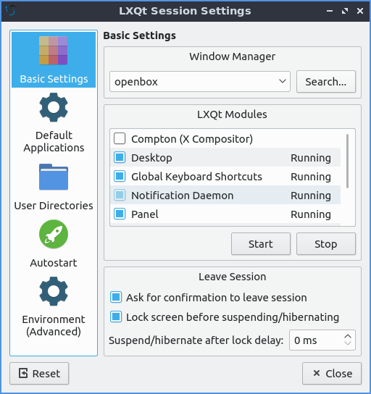
Task: Select the Panel module row
Action: coord(225,214)
